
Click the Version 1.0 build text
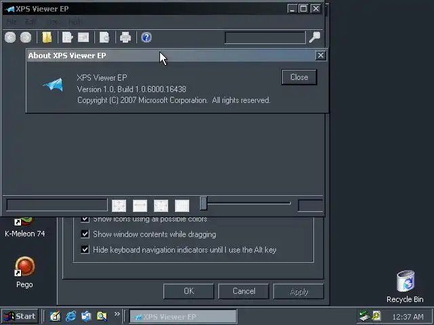pyautogui.click(x=132, y=89)
